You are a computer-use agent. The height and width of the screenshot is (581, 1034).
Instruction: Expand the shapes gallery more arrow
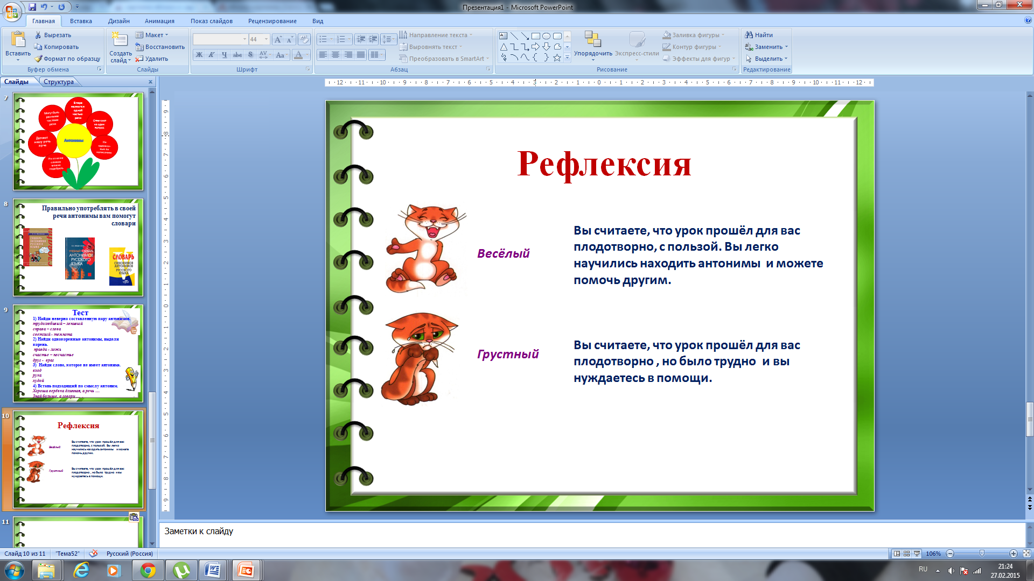(567, 58)
